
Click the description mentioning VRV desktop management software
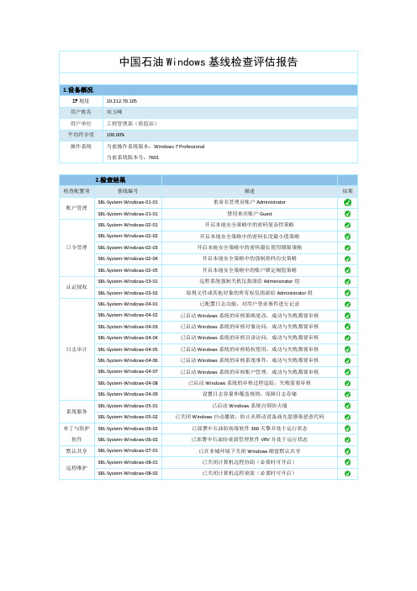249,439
